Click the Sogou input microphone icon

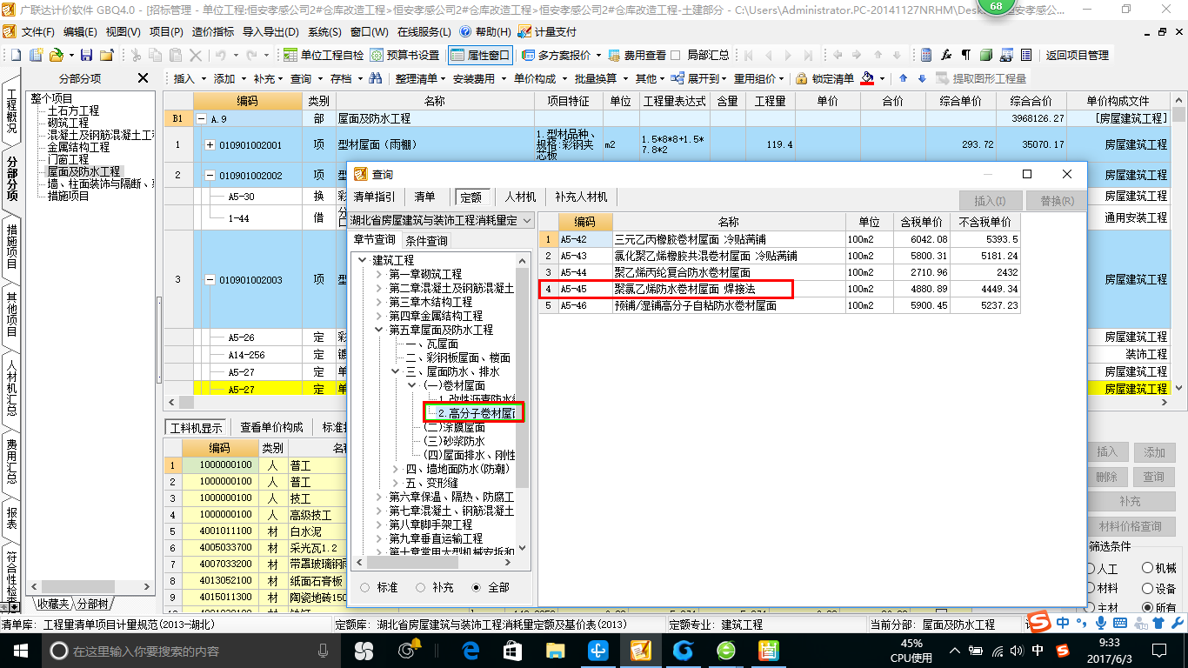pyautogui.click(x=1100, y=623)
